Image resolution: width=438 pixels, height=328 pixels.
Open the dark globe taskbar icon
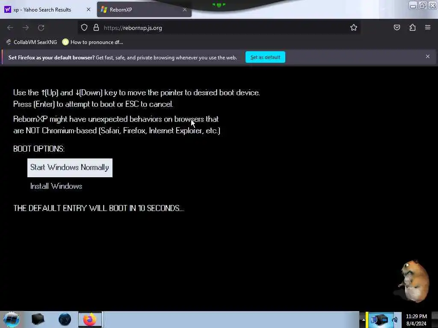(65, 319)
